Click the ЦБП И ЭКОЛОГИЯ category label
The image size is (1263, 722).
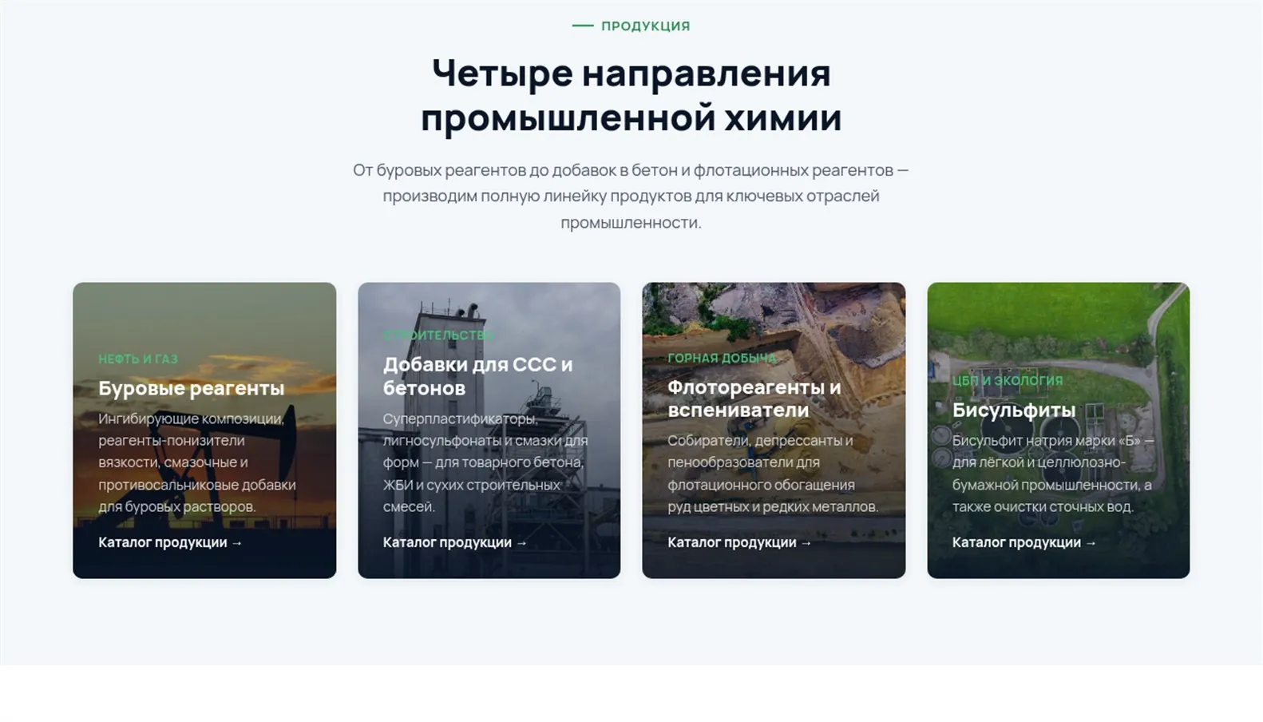click(x=1008, y=380)
